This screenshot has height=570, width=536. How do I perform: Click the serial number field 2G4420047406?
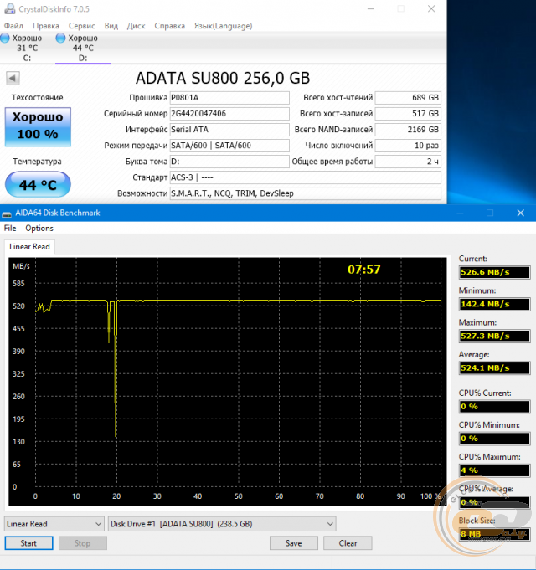229,114
